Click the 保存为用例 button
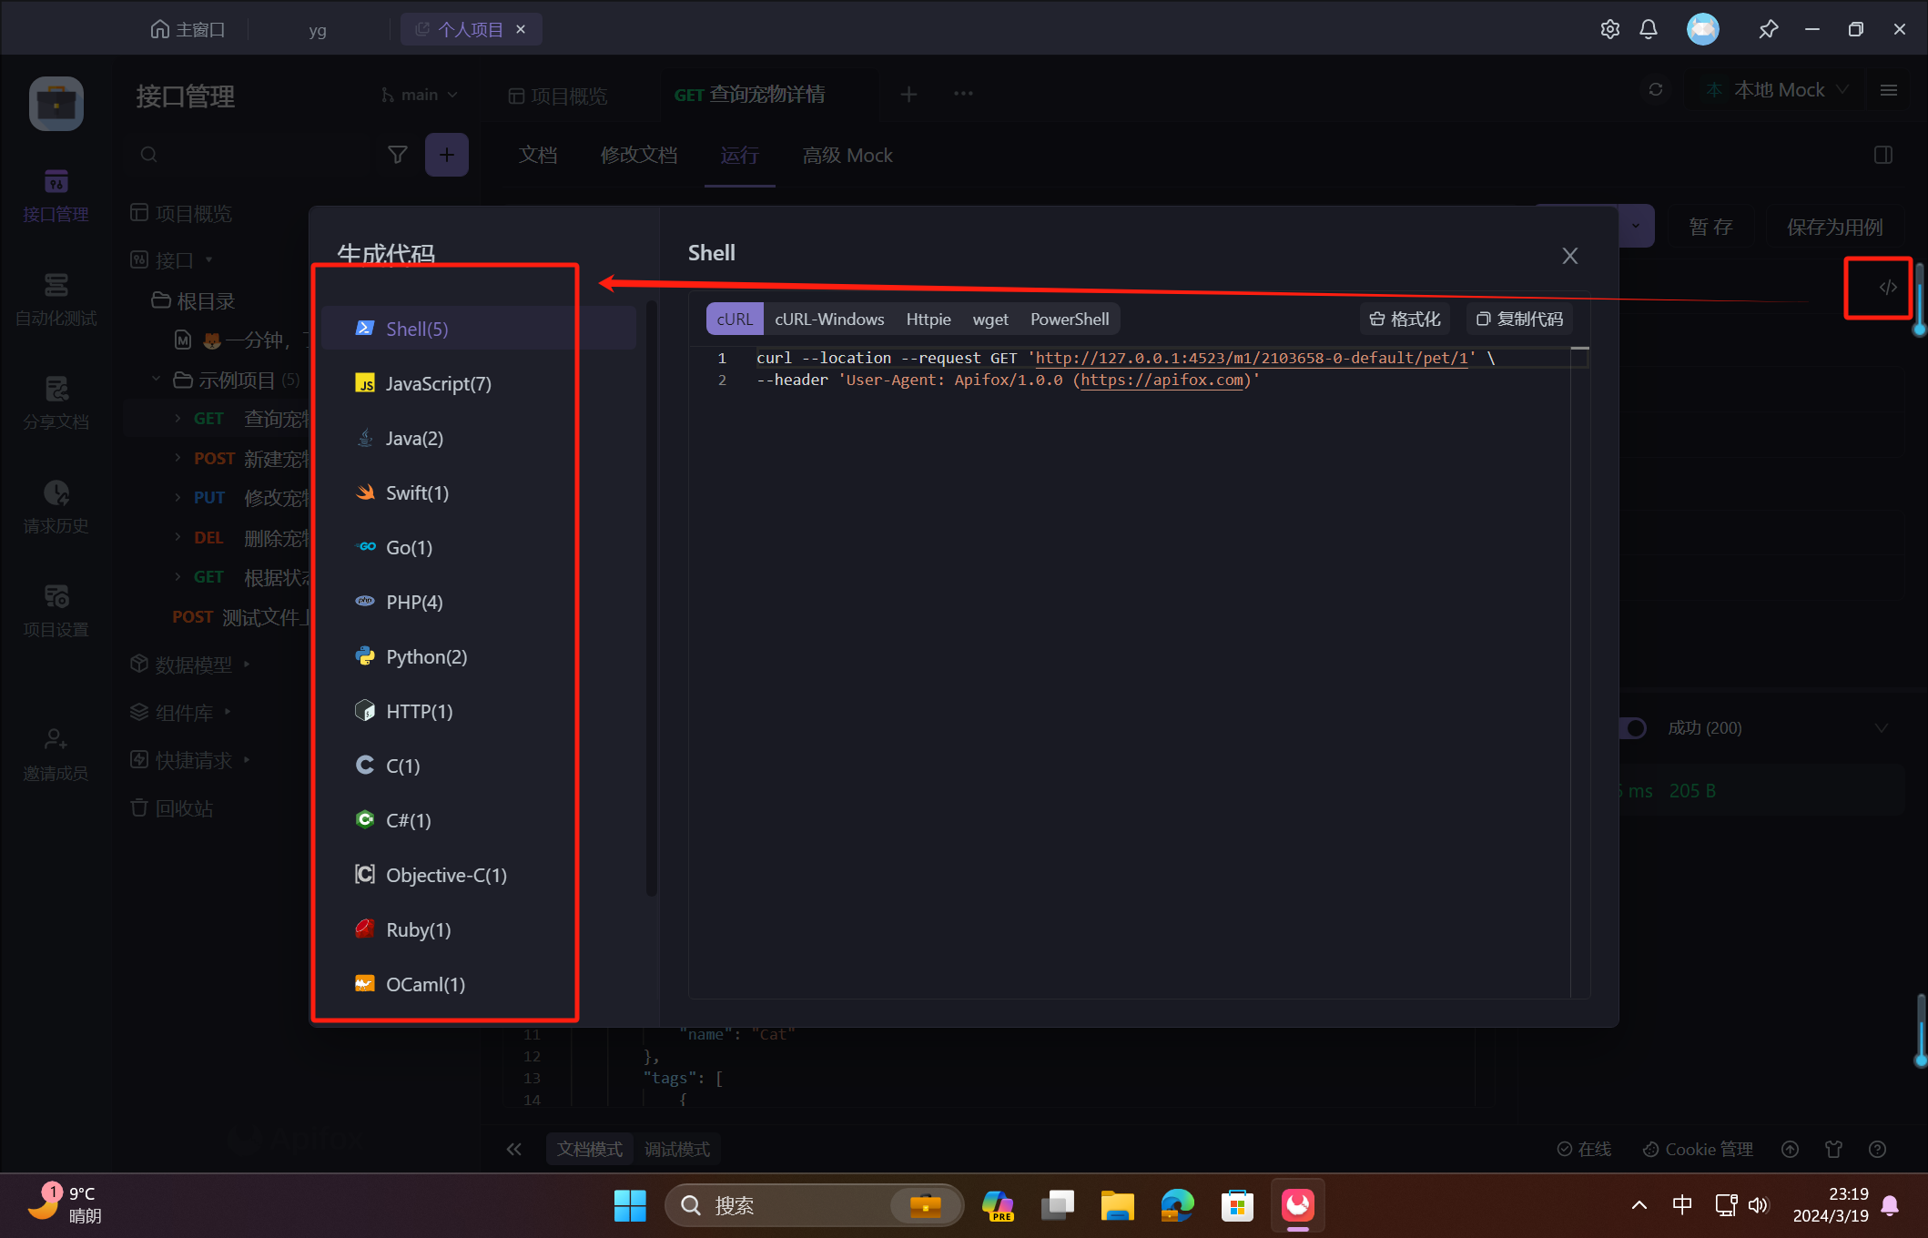The image size is (1928, 1238). [1833, 227]
